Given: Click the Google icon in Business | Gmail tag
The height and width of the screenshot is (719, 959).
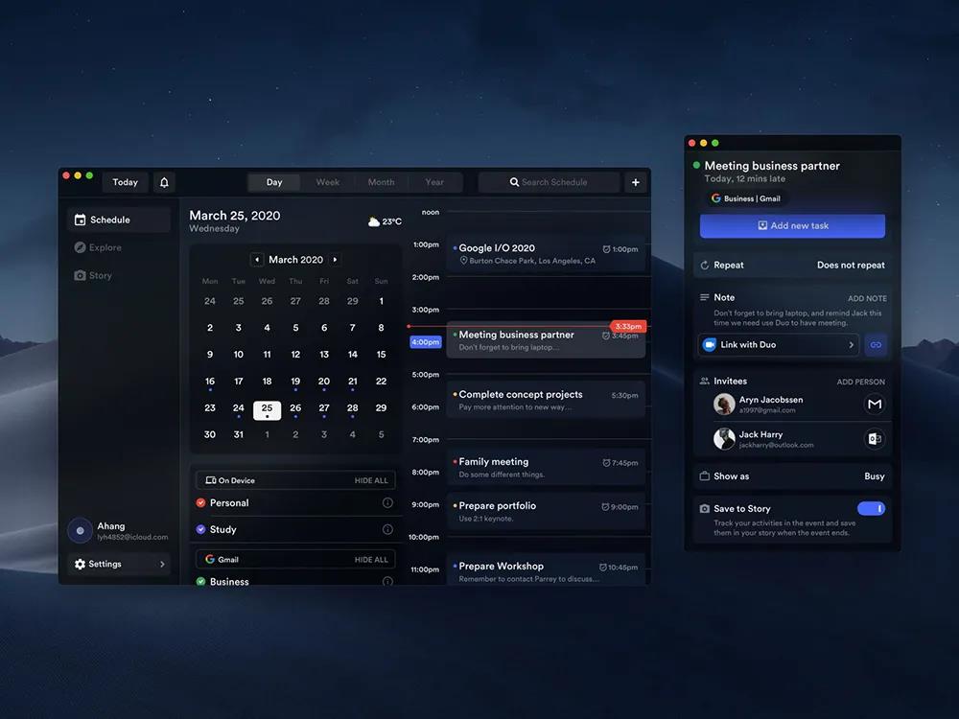Looking at the screenshot, I should pyautogui.click(x=715, y=198).
